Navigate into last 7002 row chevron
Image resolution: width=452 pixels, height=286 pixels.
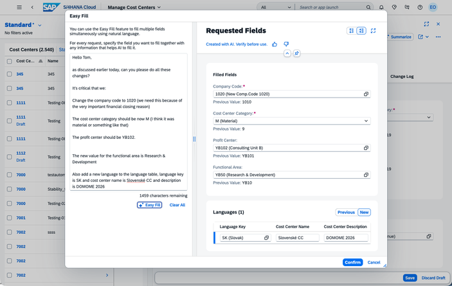[107, 275]
